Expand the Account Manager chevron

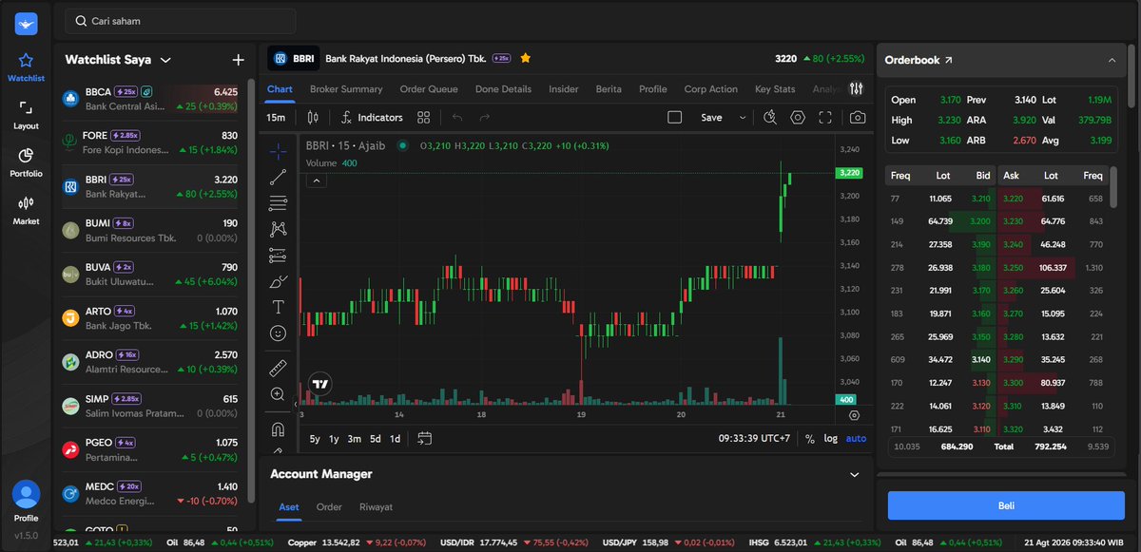coord(853,474)
